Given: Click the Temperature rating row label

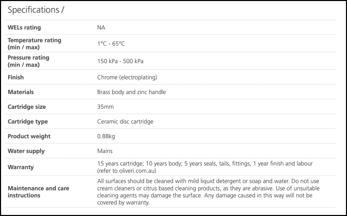Looking at the screenshot, I should pyautogui.click(x=34, y=44).
